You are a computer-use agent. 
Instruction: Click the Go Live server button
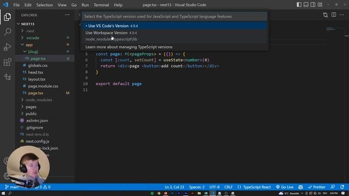(x=285, y=187)
